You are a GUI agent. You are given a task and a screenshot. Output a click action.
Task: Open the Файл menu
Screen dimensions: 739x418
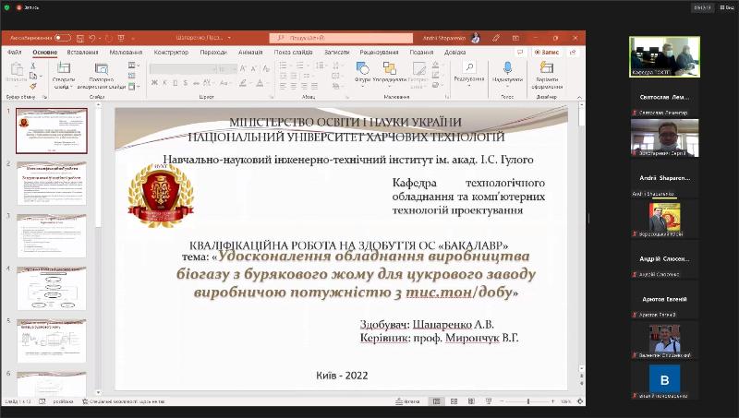click(x=14, y=53)
